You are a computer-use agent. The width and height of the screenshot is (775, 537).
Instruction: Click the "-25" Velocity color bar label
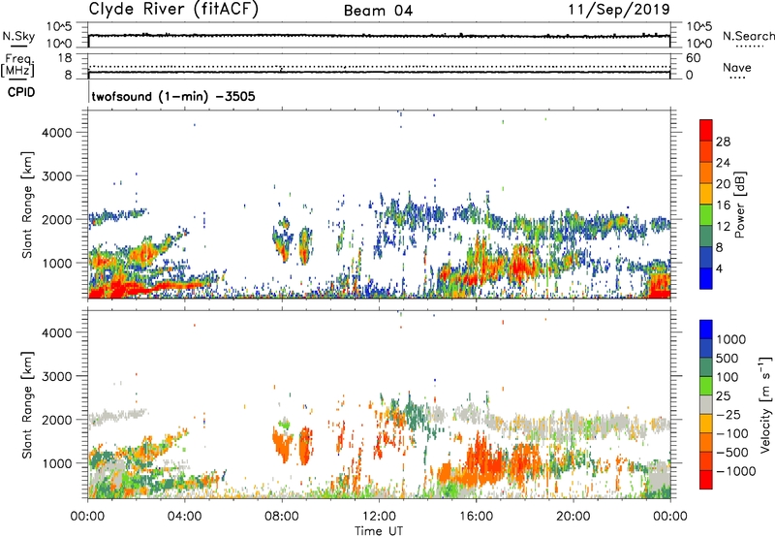click(x=728, y=415)
